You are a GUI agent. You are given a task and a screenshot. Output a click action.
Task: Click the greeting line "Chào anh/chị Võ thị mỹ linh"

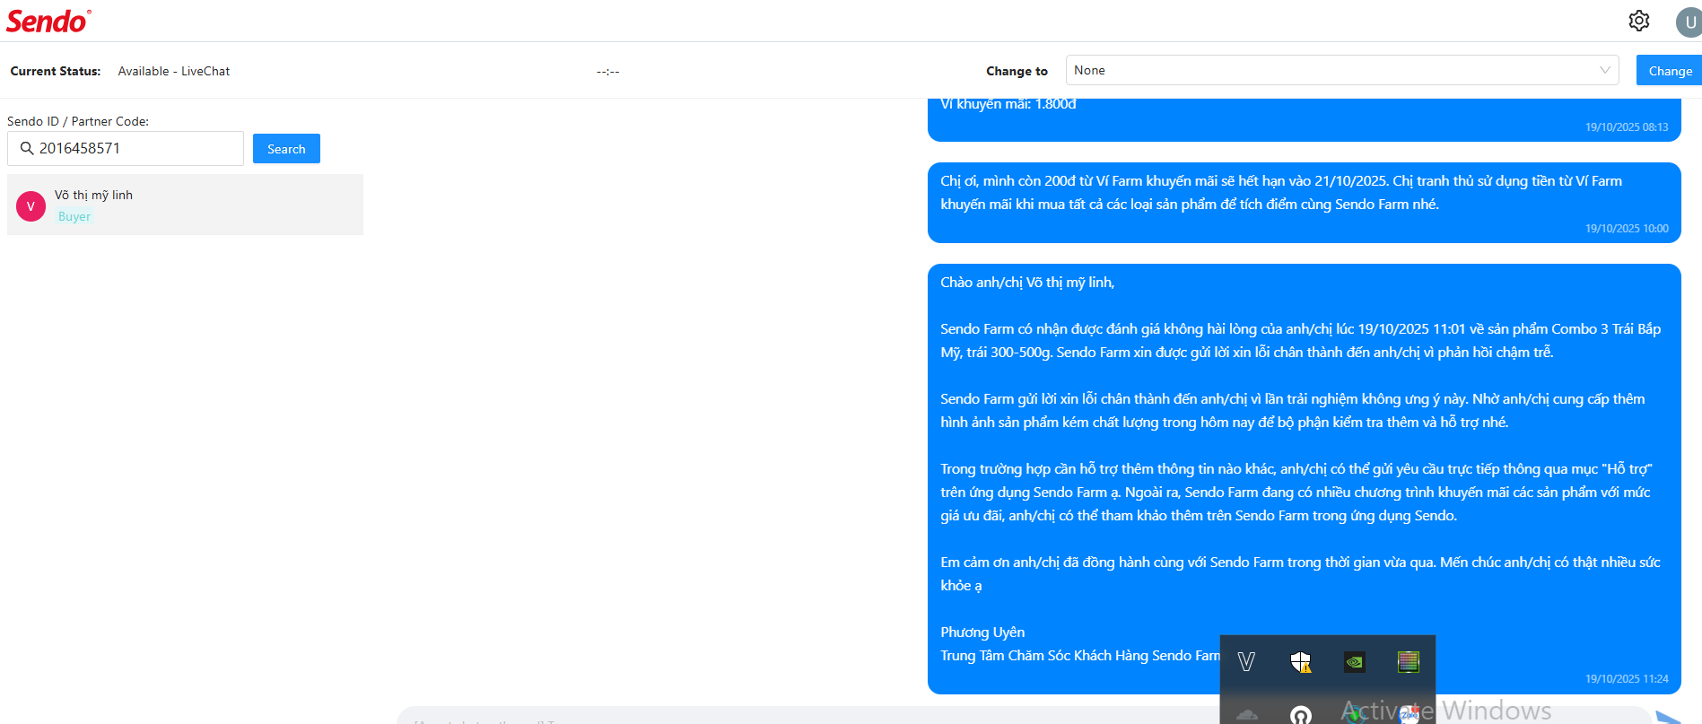[x=1027, y=283]
